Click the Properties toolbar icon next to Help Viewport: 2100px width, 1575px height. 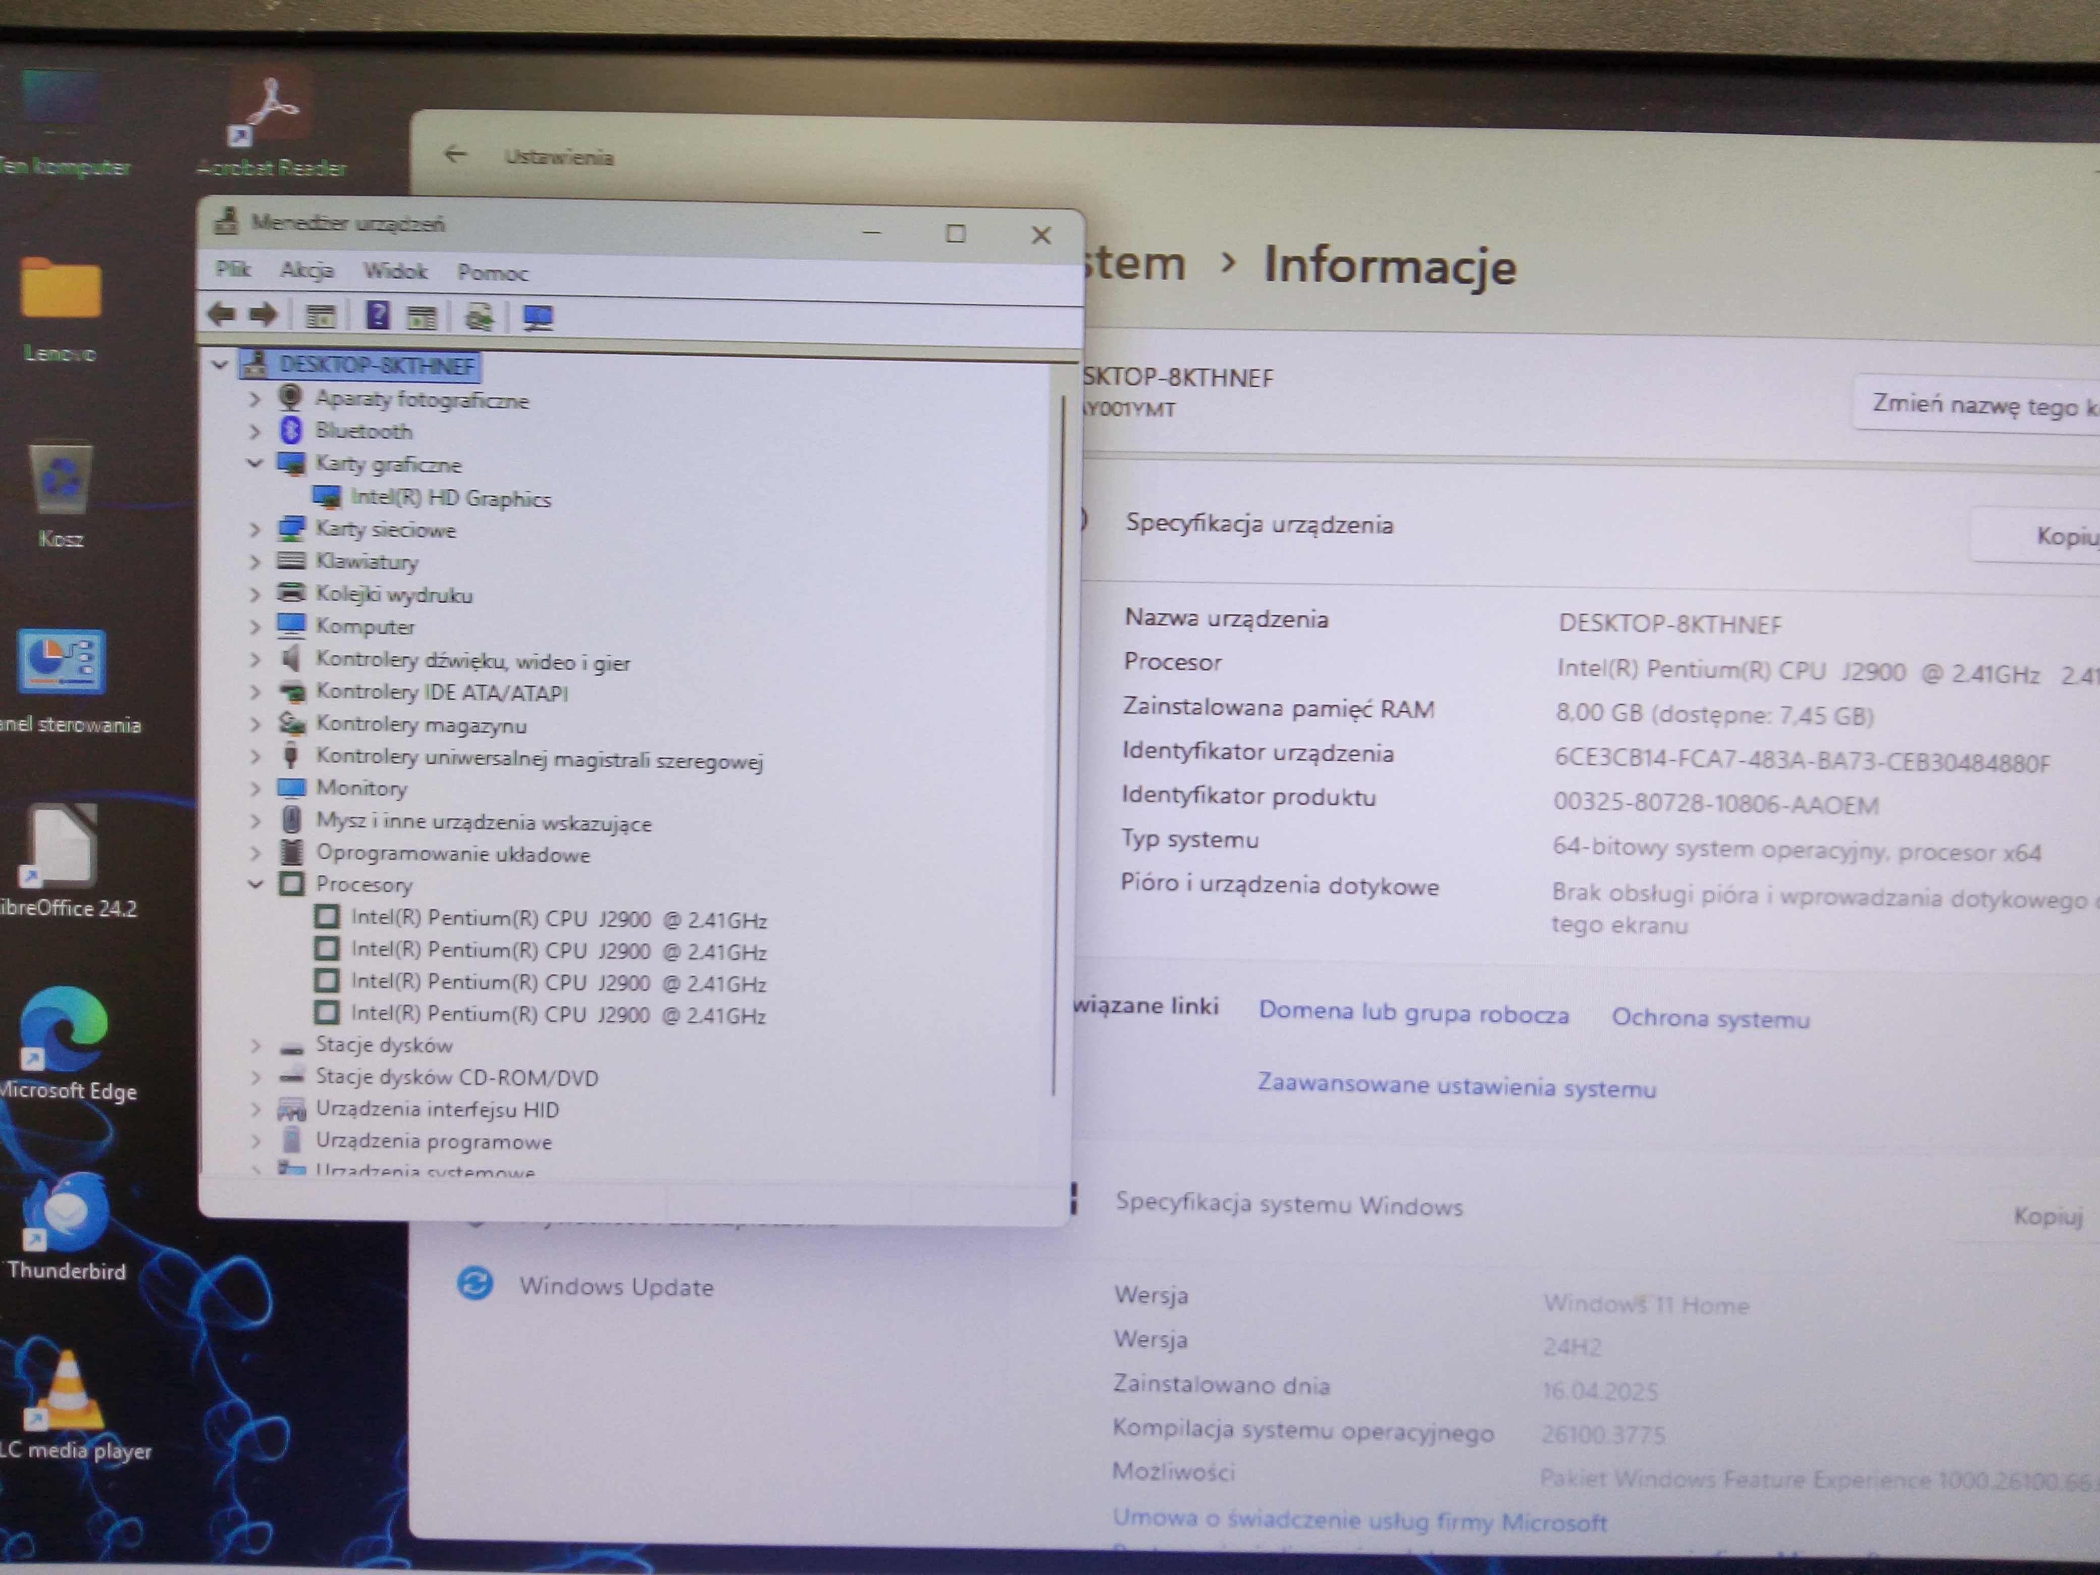[x=422, y=317]
